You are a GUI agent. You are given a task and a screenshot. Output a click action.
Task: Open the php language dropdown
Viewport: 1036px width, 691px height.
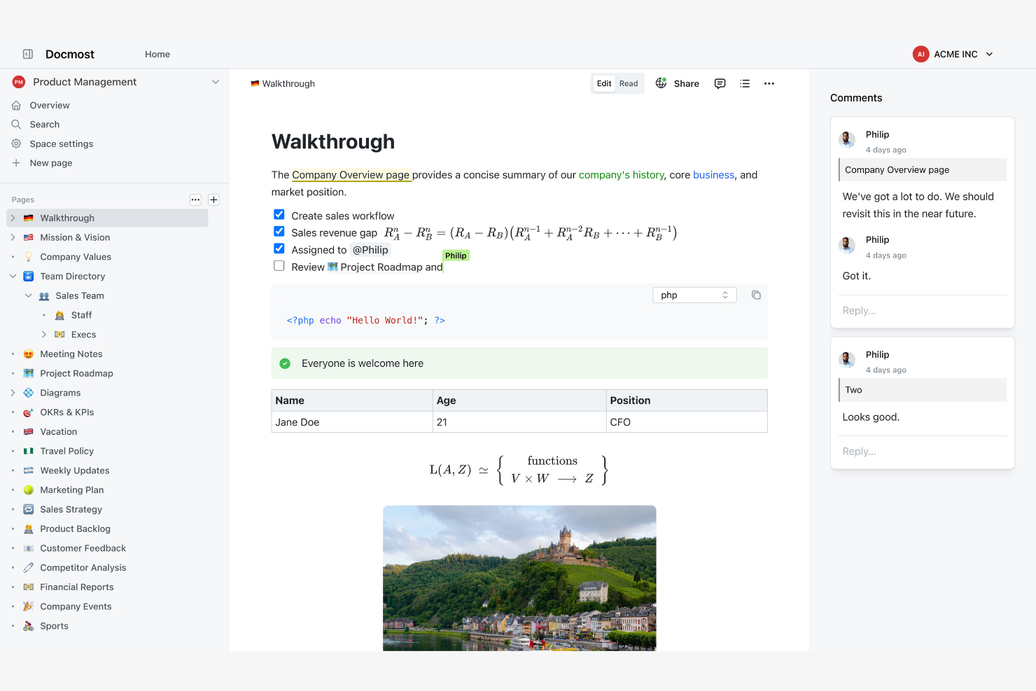[x=694, y=295]
